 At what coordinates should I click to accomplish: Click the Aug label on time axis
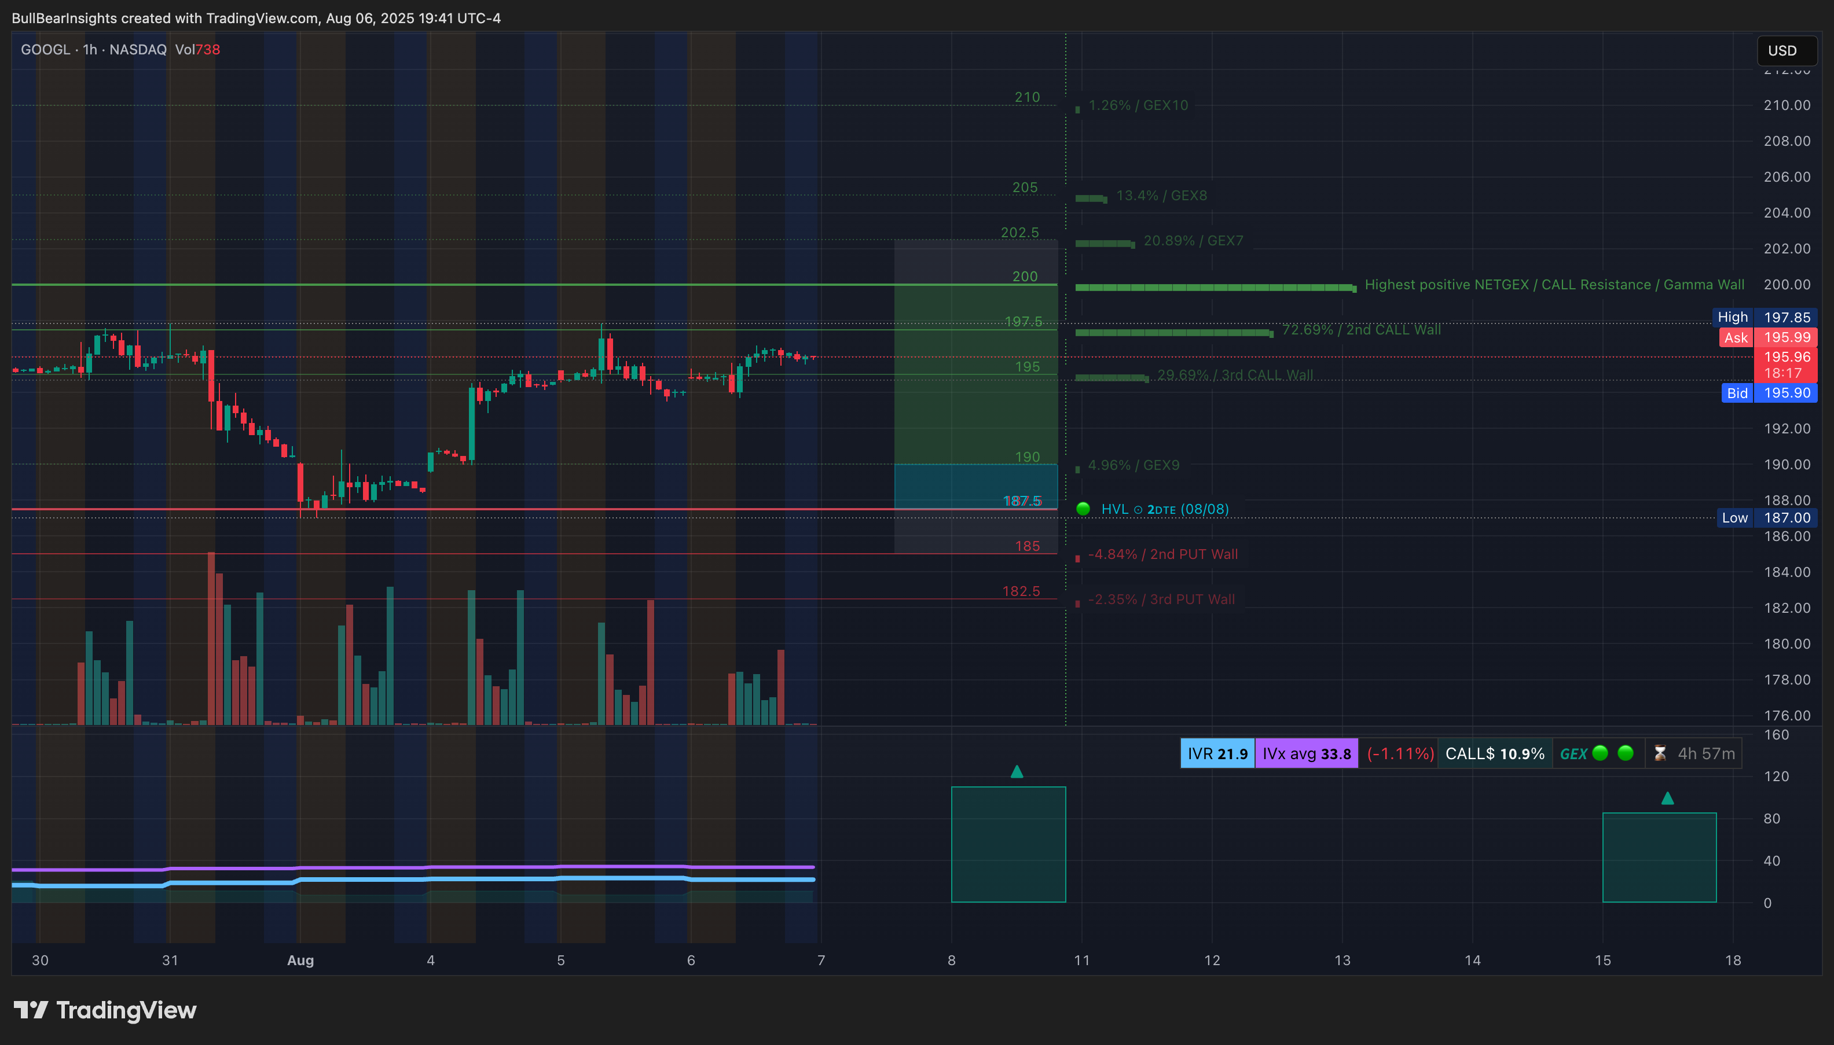(x=300, y=961)
